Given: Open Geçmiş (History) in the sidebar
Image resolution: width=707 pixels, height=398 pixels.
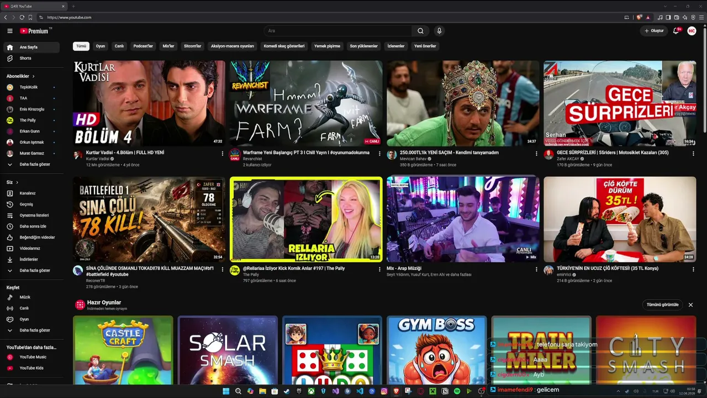Looking at the screenshot, I should pyautogui.click(x=32, y=204).
